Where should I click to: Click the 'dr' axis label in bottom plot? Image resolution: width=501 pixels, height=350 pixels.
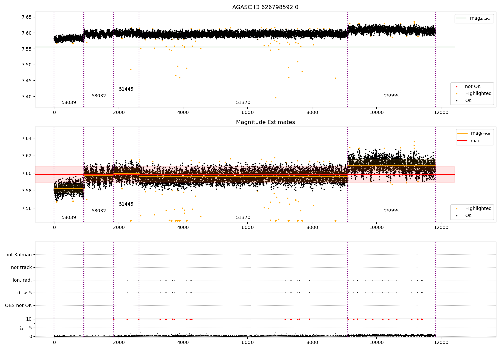pyautogui.click(x=22, y=328)
